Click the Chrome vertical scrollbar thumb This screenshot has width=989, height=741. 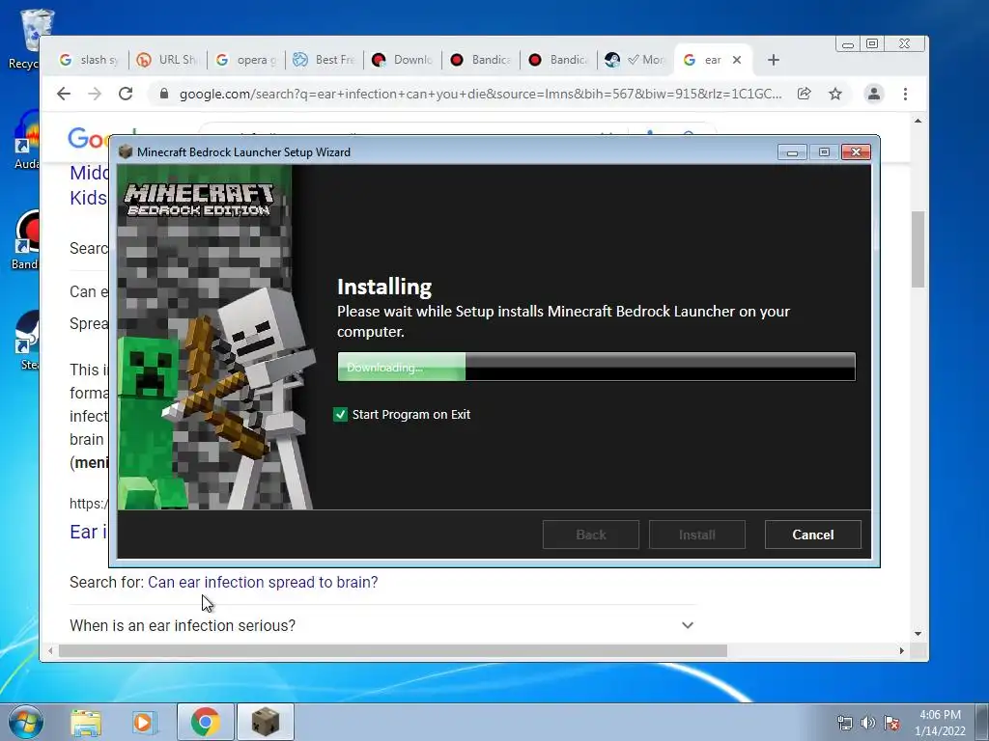[x=918, y=249]
